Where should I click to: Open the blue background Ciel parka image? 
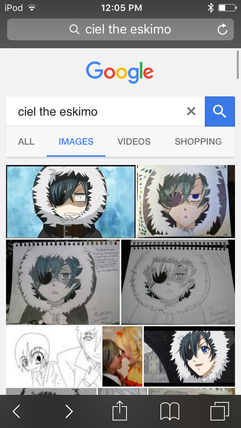pyautogui.click(x=71, y=202)
